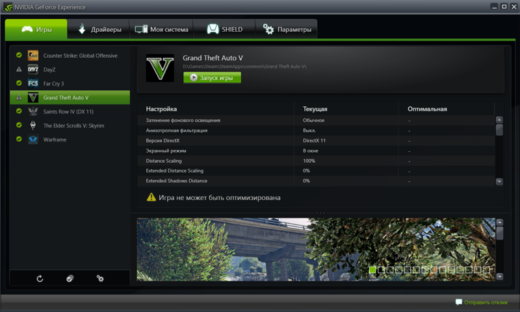This screenshot has width=520, height=312.
Task: Click screenshot panel scroll up arrow
Action: pyautogui.click(x=500, y=222)
